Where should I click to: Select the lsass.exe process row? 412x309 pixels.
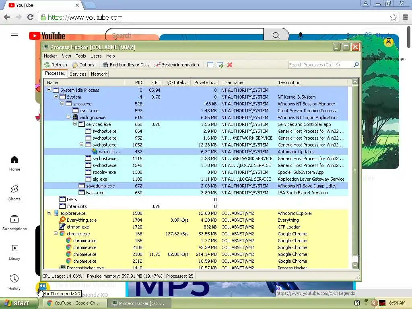tap(196, 193)
